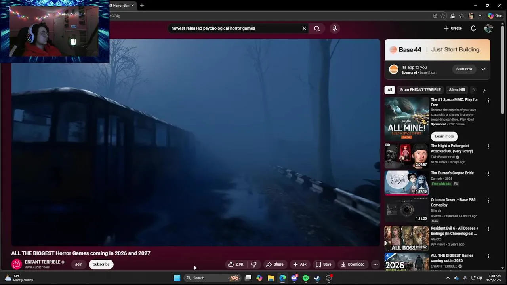Image resolution: width=507 pixels, height=285 pixels.
Task: Click the ENFANT TERRIBLE channel avatar
Action: (x=16, y=264)
